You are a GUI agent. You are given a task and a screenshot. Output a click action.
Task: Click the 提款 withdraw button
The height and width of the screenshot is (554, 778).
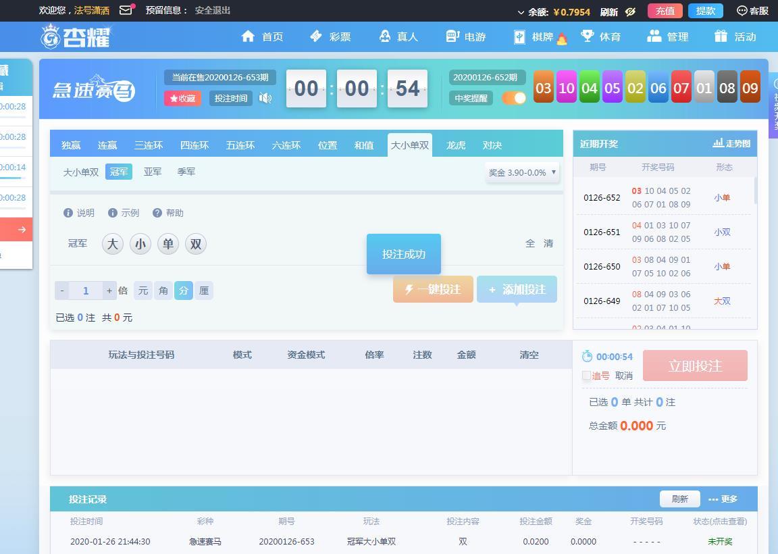[x=706, y=11]
